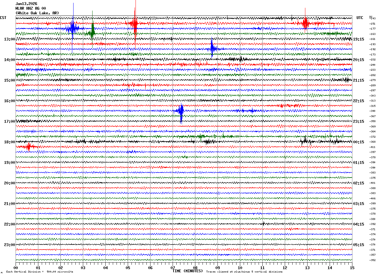Click the CST timezone label
Image resolution: width=377 pixels, height=276 pixels.
[x=3, y=18]
